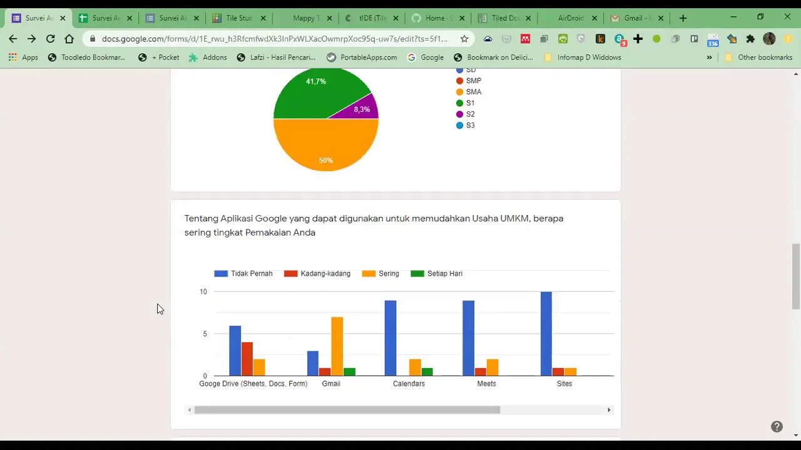Open the 'Google' bookmark
The width and height of the screenshot is (801, 450).
click(426, 57)
